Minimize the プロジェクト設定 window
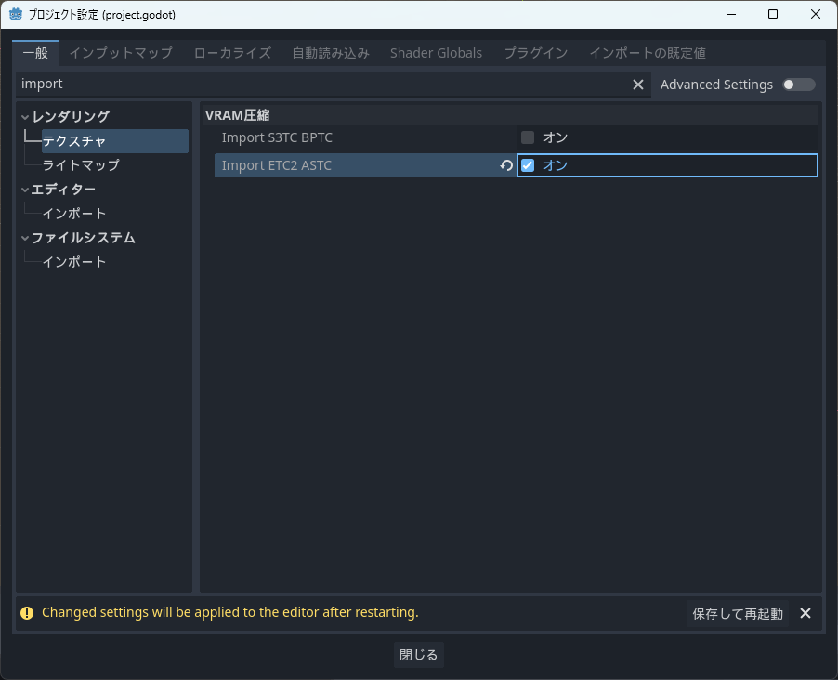The width and height of the screenshot is (838, 680). pos(731,15)
